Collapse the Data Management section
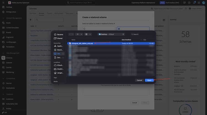Image resolution: width=207 pixels, height=115 pixels. click(x=3, y=53)
